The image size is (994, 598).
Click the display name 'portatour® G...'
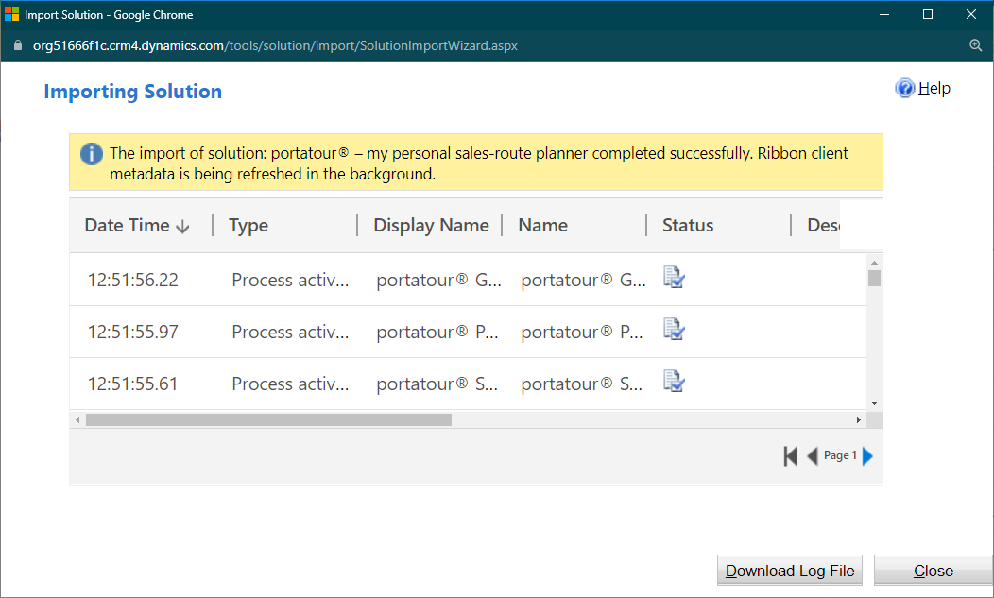pyautogui.click(x=438, y=280)
